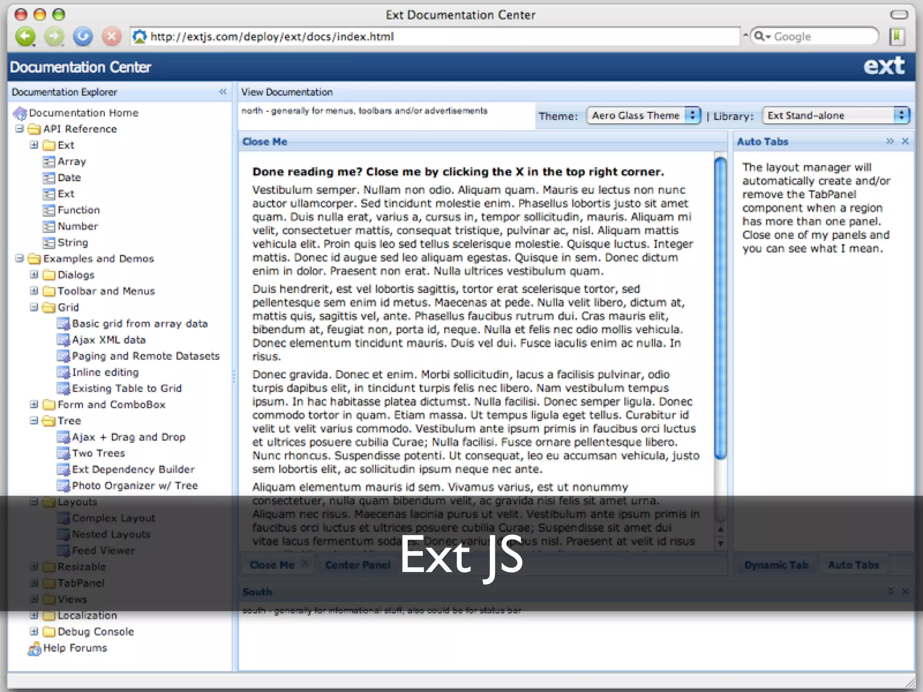Click the toolbar toggle pill in title bar

[x=899, y=14]
